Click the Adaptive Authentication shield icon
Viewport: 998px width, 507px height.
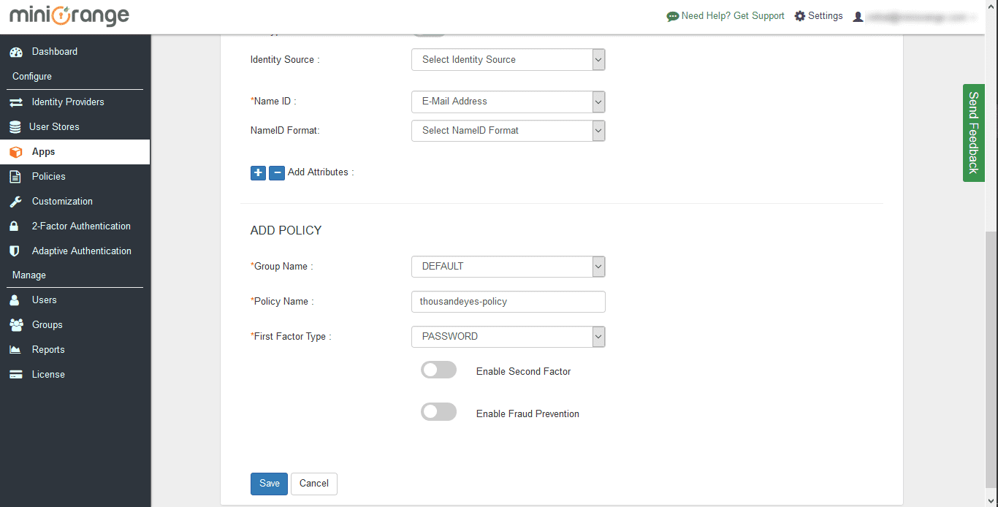(15, 251)
